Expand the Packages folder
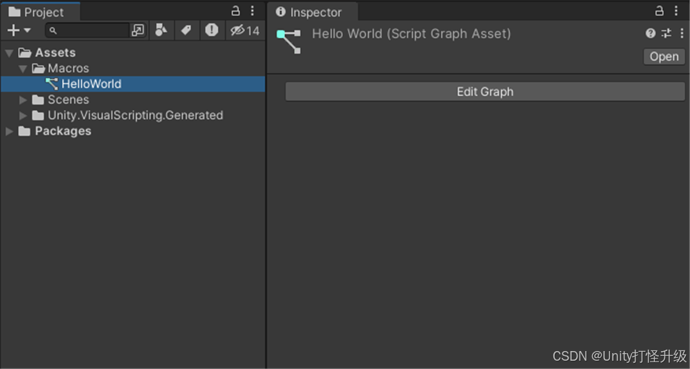The width and height of the screenshot is (690, 369). click(x=9, y=131)
